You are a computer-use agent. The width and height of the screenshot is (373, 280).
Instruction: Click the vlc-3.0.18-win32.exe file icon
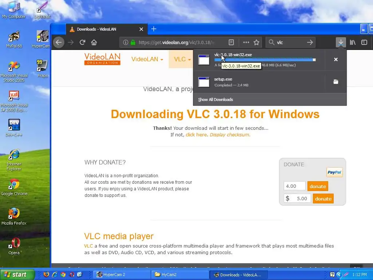(204, 60)
